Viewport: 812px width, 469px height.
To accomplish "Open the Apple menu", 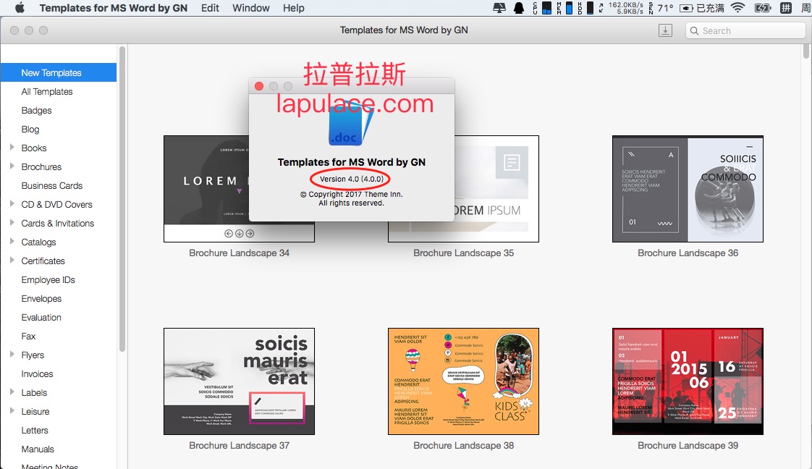I will (x=20, y=8).
